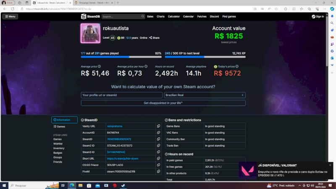The height and width of the screenshot is (189, 336).
Task: Open the SteamDB Menu button
Action: click(10, 16)
